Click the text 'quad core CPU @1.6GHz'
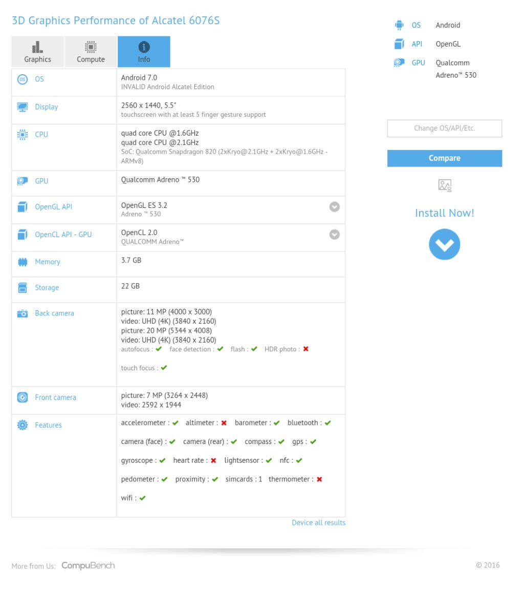Screen dimensions: 524x592 [160, 133]
